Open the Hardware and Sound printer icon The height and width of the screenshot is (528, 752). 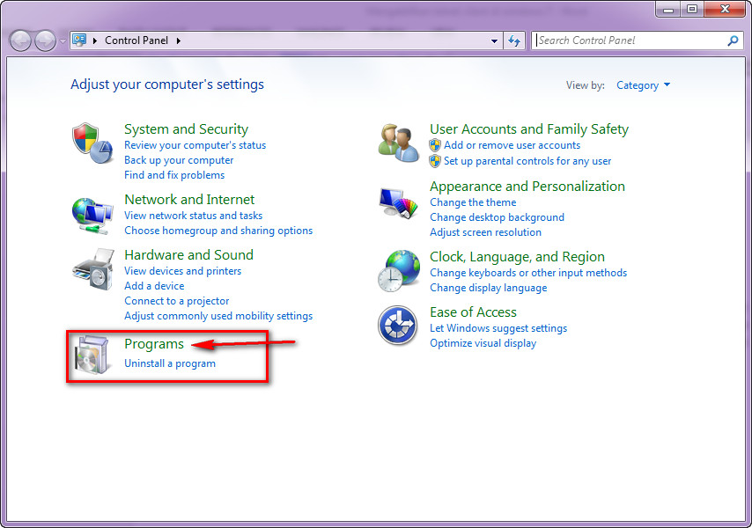93,268
